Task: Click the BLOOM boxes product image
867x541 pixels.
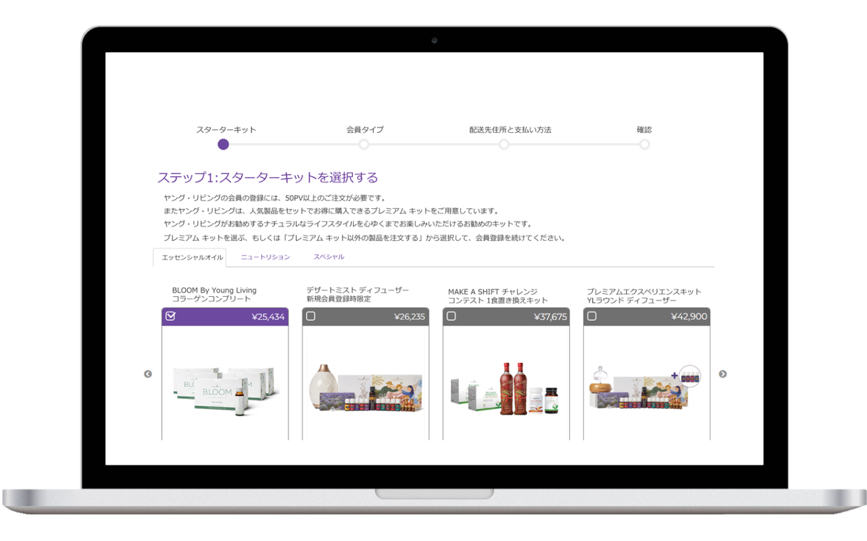Action: [225, 387]
